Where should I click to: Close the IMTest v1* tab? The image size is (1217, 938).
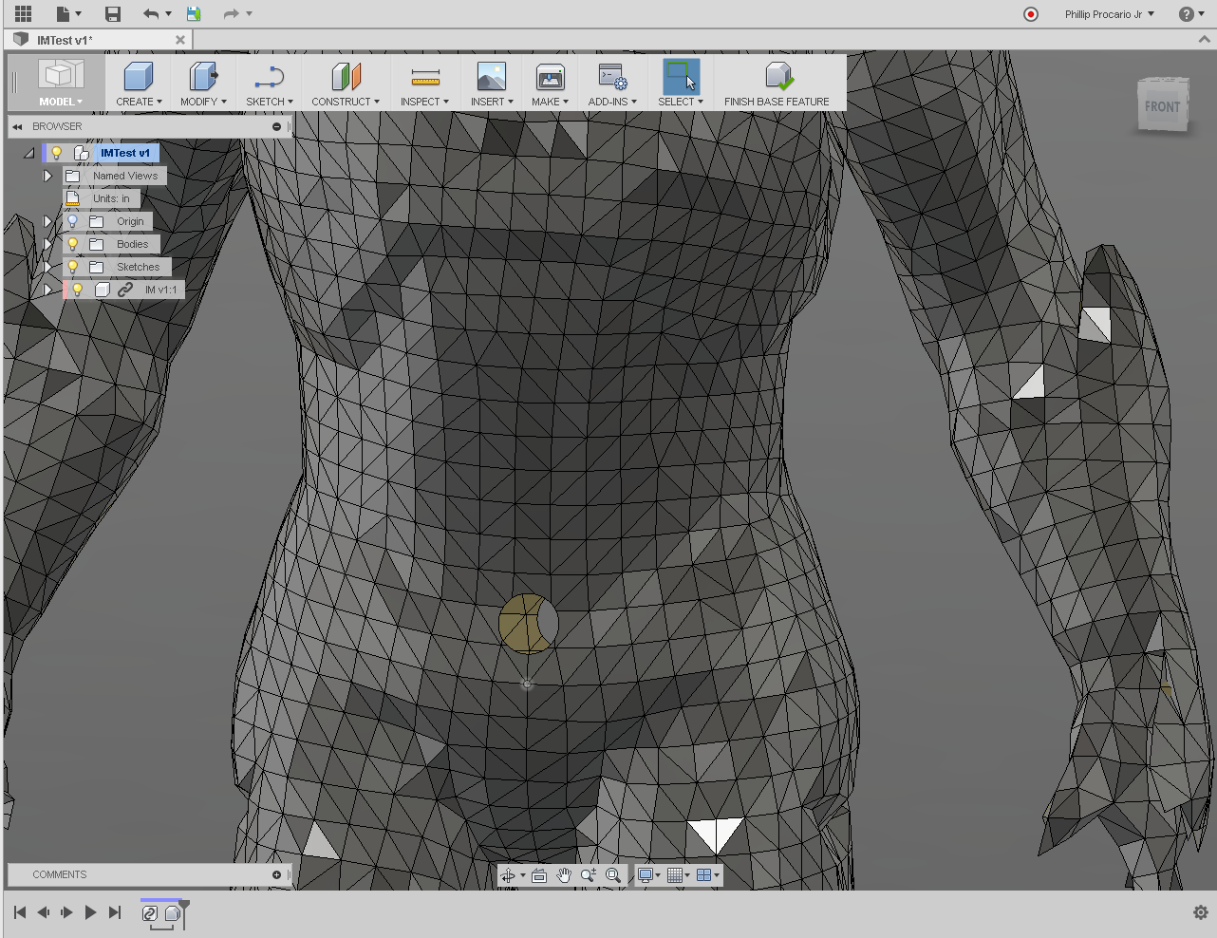(x=180, y=40)
